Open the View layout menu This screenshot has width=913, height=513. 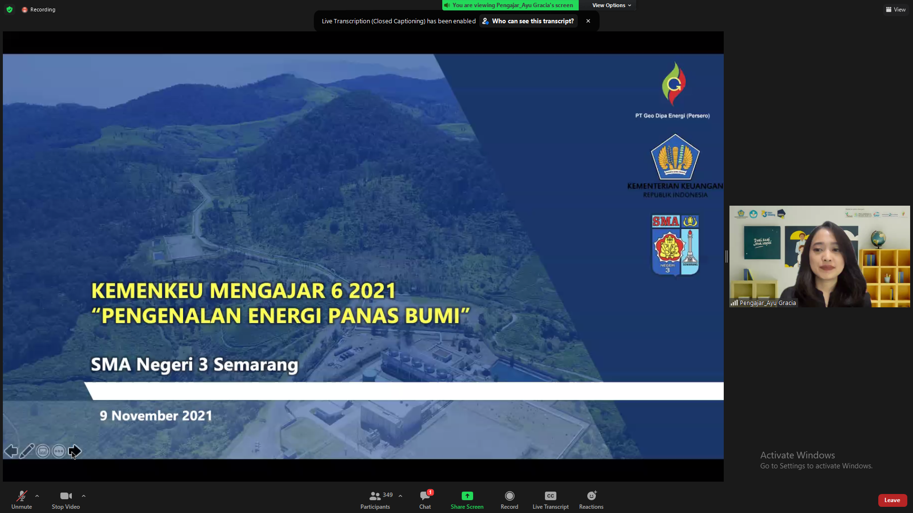coord(896,9)
